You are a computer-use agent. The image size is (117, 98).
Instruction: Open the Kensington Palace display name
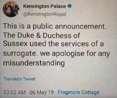click(x=45, y=6)
